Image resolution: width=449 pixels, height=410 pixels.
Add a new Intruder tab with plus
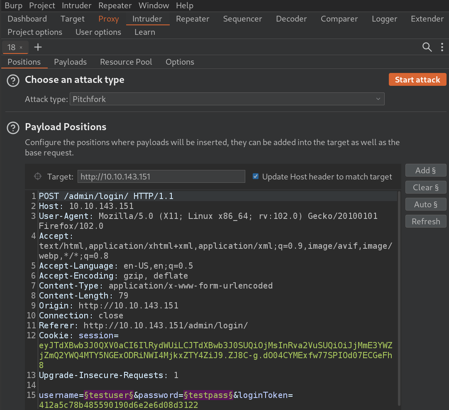[38, 47]
